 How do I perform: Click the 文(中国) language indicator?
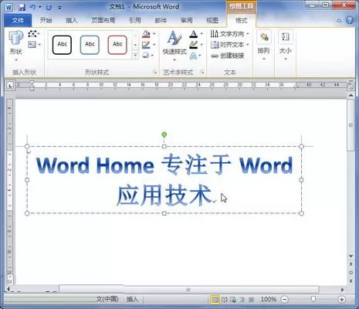point(107,299)
